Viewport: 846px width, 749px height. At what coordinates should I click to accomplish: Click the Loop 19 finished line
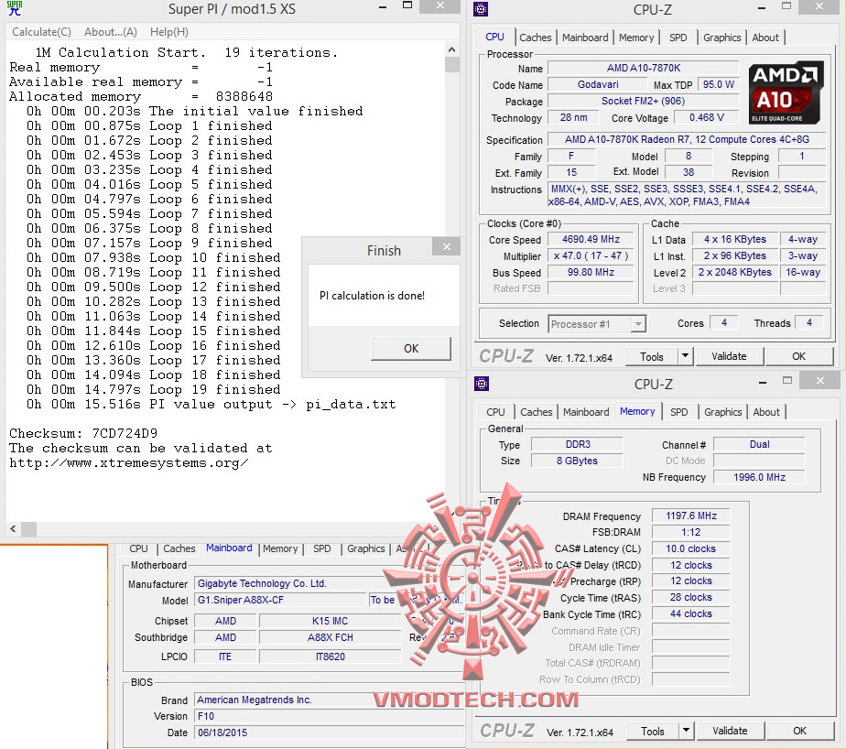pyautogui.click(x=153, y=390)
